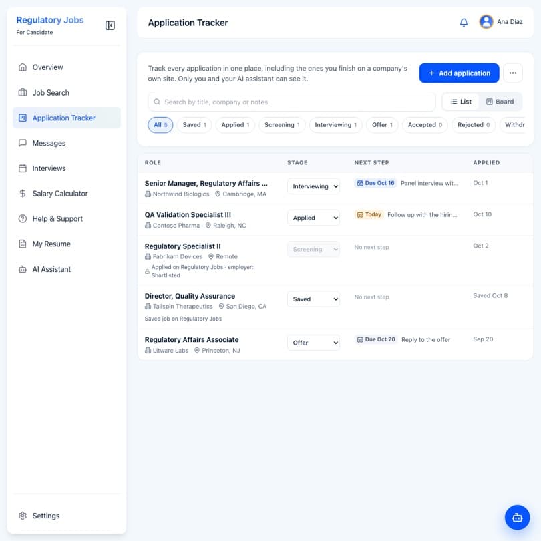Click the building icon beside Contoso Pharma

click(x=148, y=225)
